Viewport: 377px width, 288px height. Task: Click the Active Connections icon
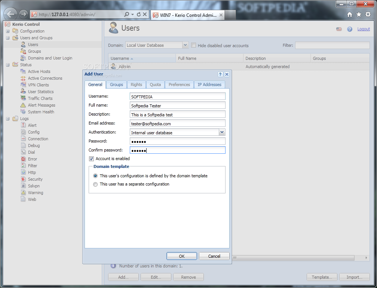[x=23, y=78]
